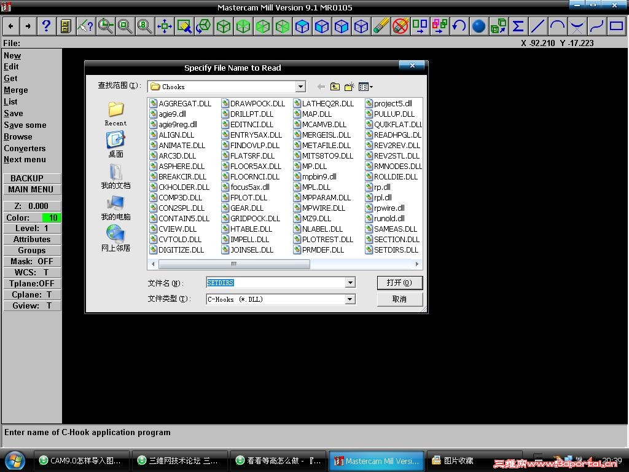This screenshot has height=472, width=629.
Task: Click the WCS: T setting
Action: tap(32, 272)
